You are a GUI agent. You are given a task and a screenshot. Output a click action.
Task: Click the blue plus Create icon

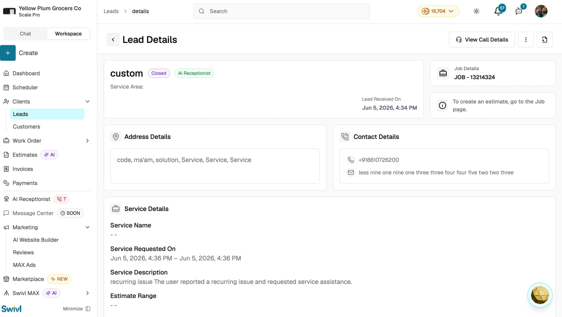coord(8,53)
